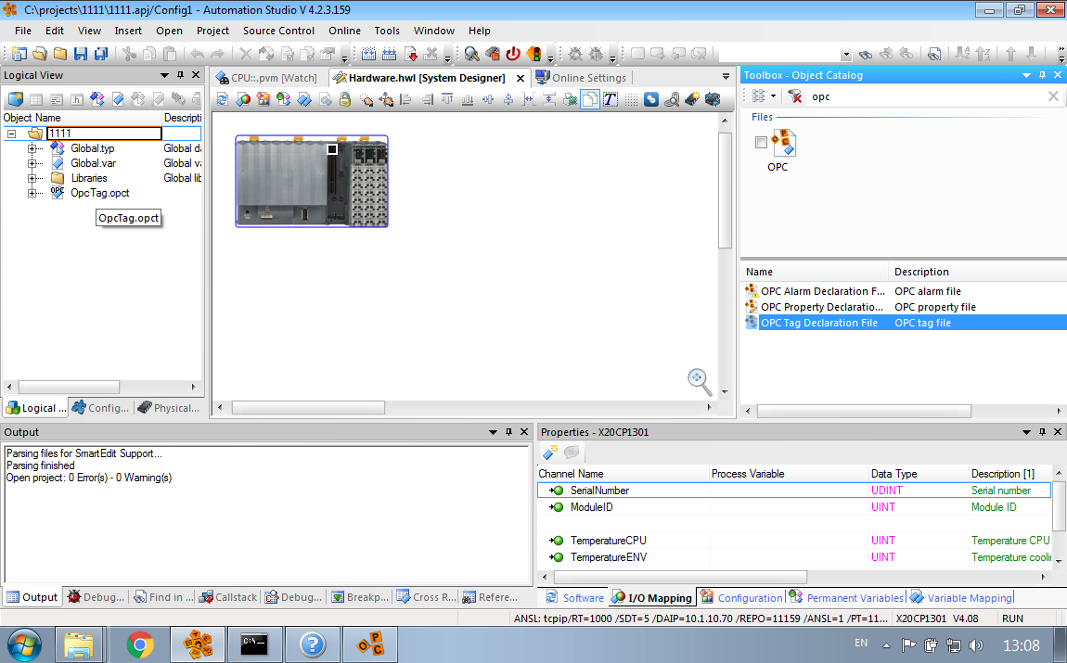
Task: Click the refresh icon in System Designer toolbar
Action: (223, 100)
